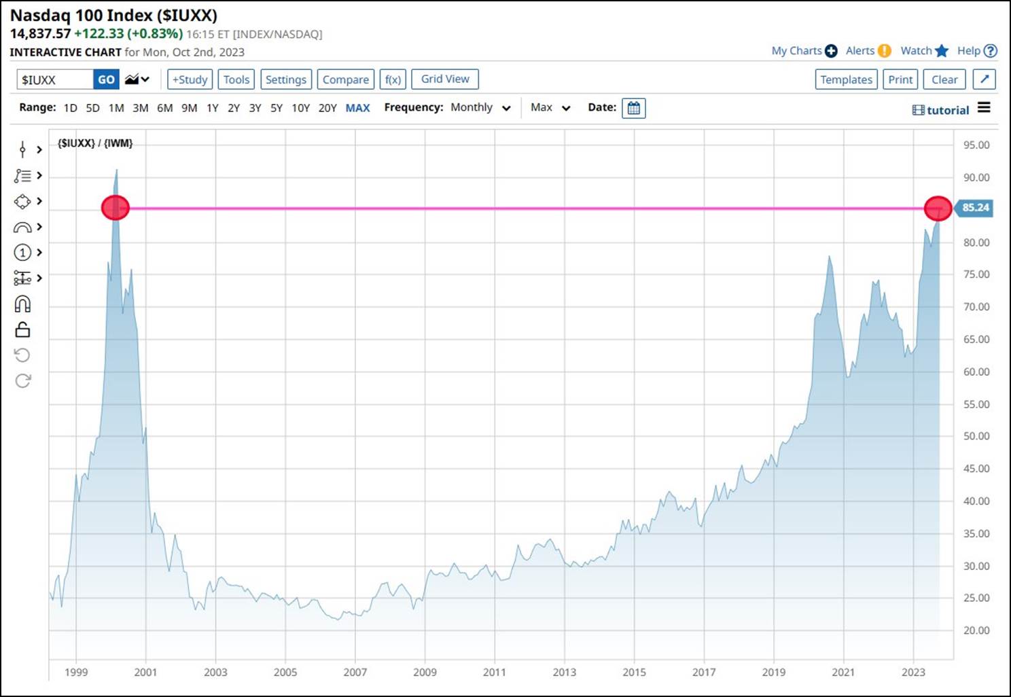Expand arc tool submenu chevron
The width and height of the screenshot is (1011, 697).
point(39,227)
